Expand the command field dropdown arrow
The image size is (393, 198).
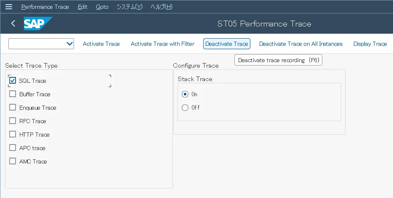tap(69, 44)
